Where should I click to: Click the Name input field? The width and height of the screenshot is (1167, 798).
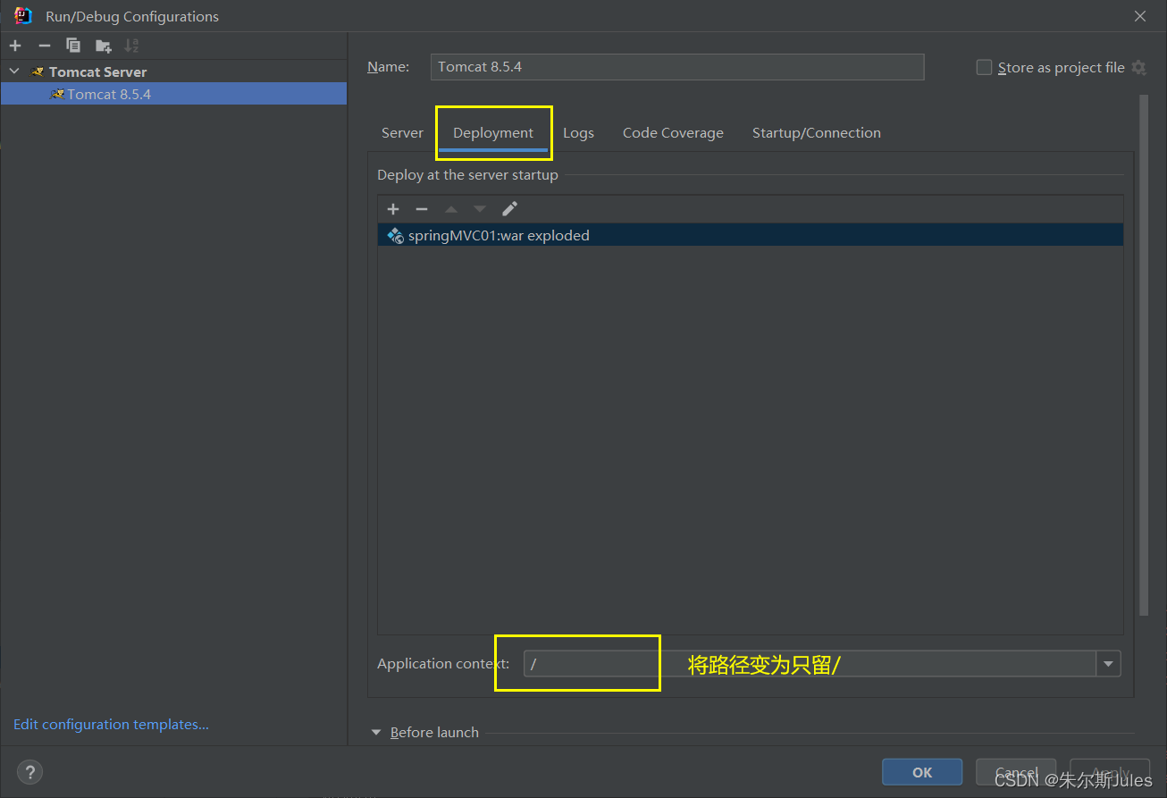tap(677, 67)
